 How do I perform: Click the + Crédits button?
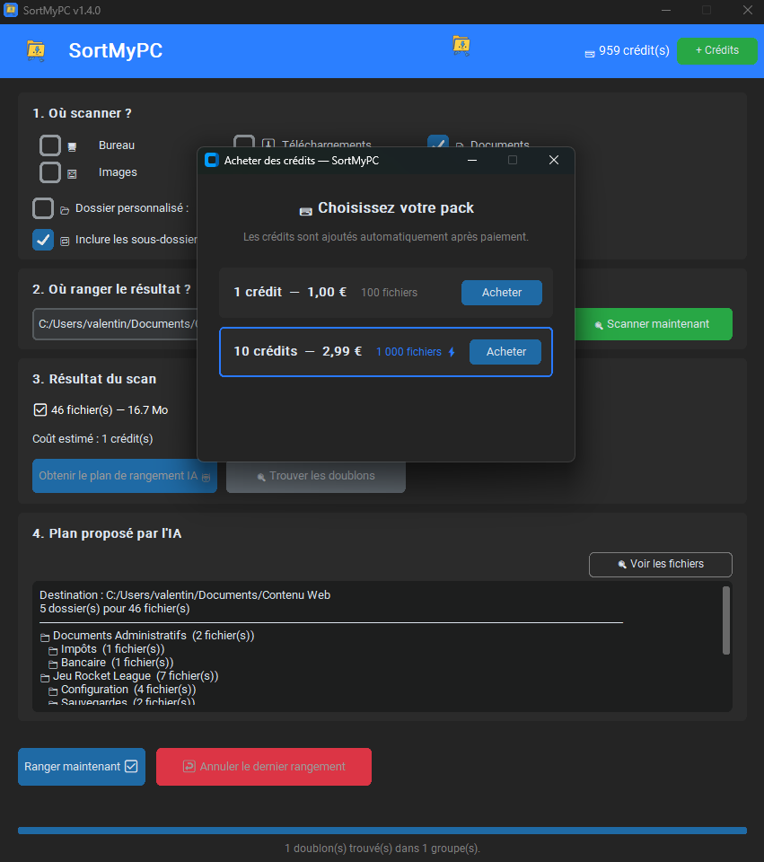coord(716,50)
